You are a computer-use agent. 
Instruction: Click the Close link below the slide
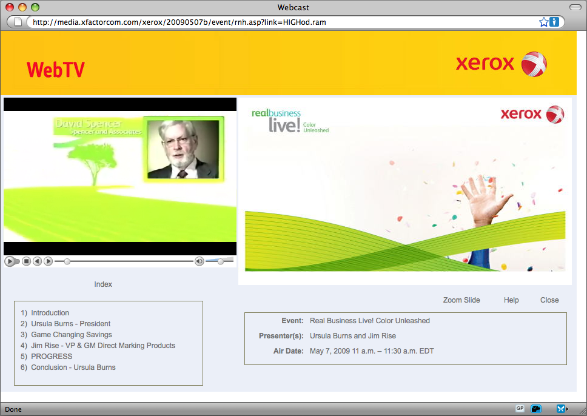[x=549, y=300]
